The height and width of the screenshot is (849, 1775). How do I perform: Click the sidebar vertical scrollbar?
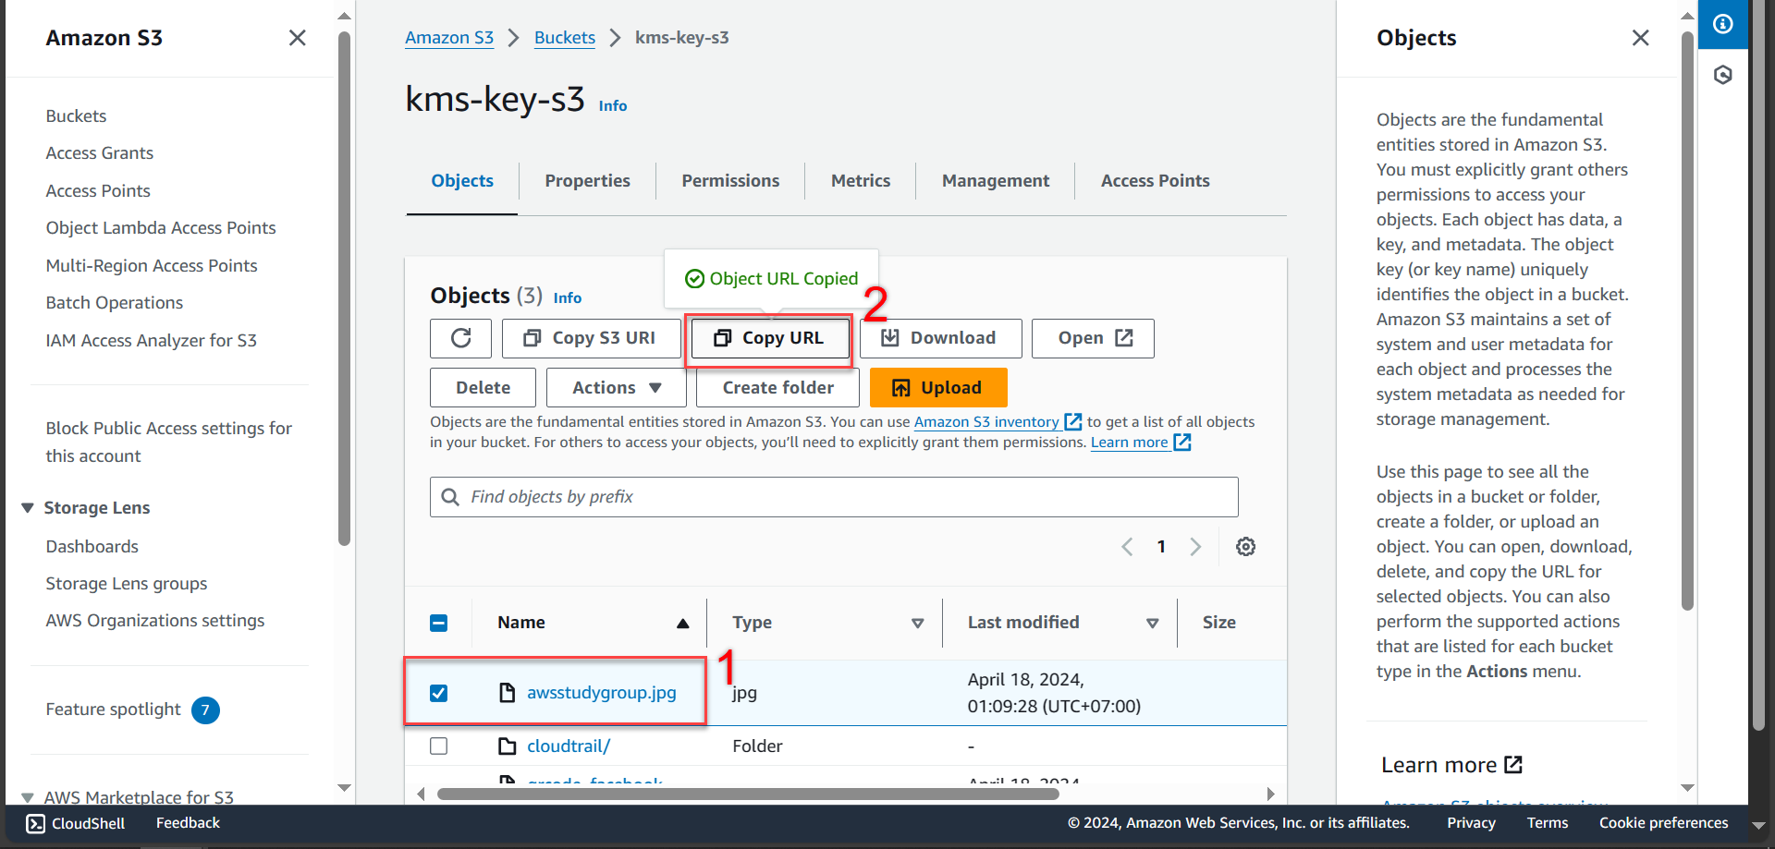tap(344, 289)
